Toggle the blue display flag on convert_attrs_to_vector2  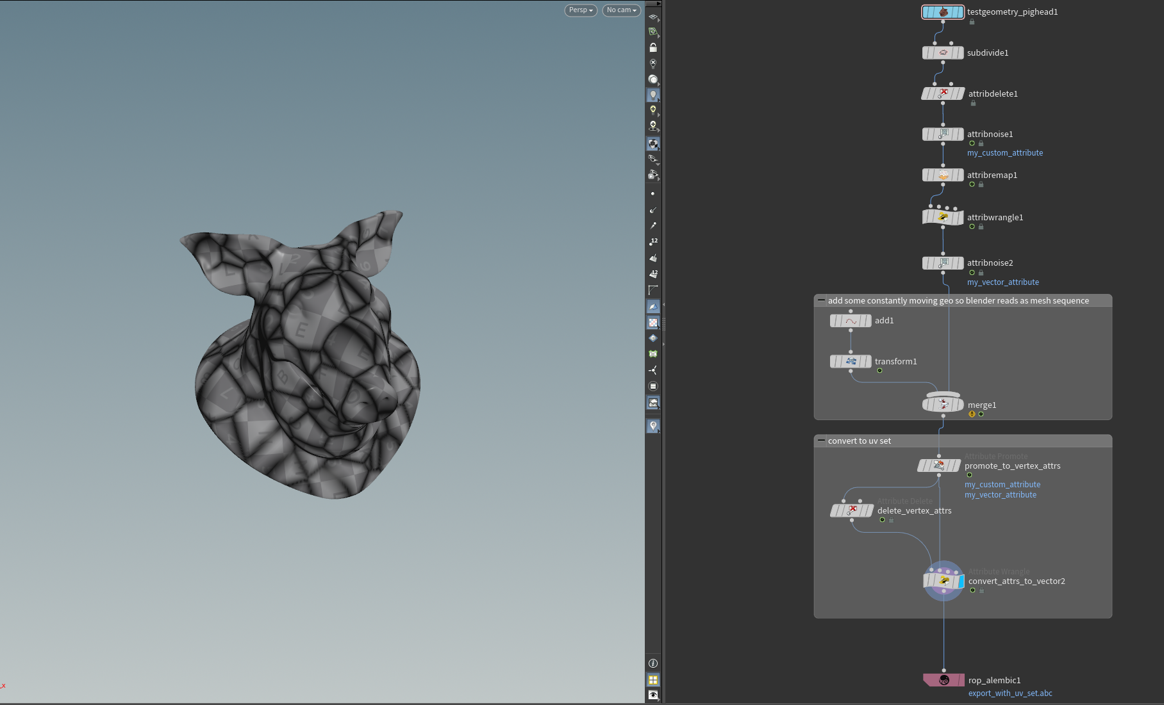961,581
